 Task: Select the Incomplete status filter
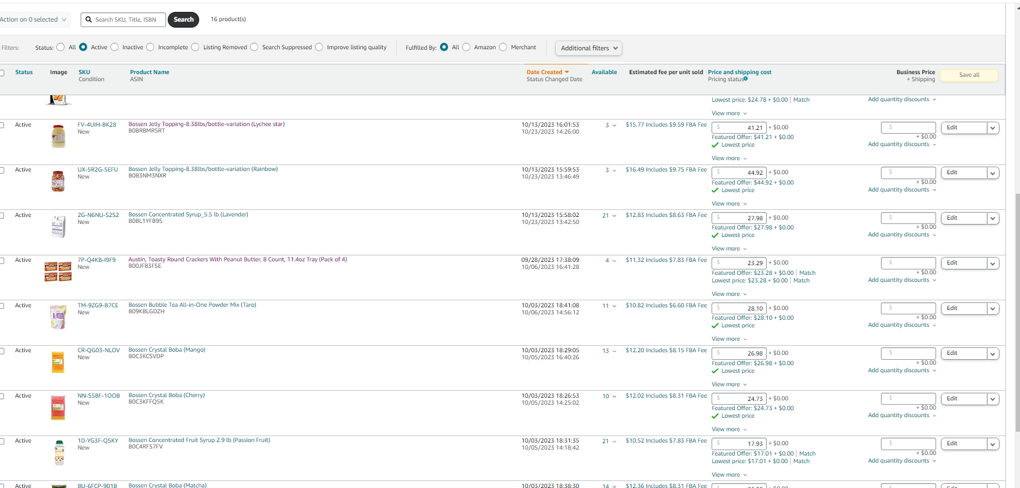150,47
